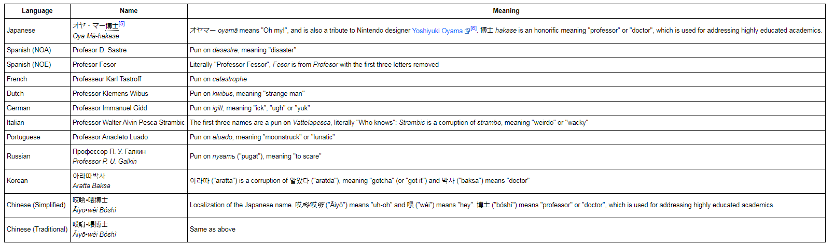Open footnote reference 5 beside Japanese name
834x244 pixels.
[x=121, y=24]
